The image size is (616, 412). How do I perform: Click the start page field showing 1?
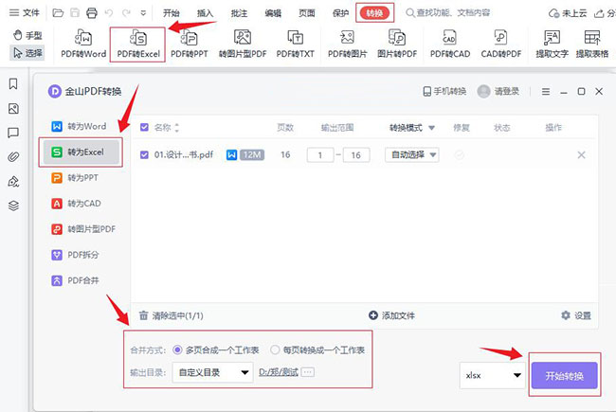[x=320, y=155]
